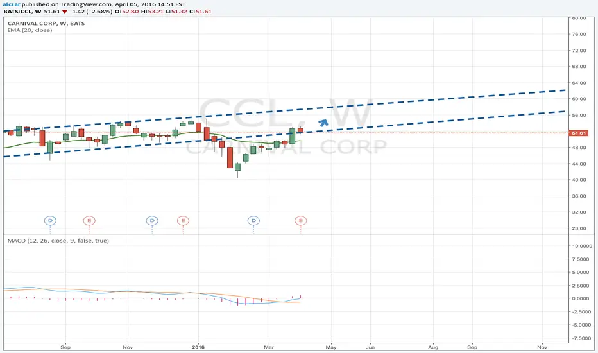Screen dimensions: 598x353
Task: Click the 56.00 price axis label
Action: pos(579,115)
